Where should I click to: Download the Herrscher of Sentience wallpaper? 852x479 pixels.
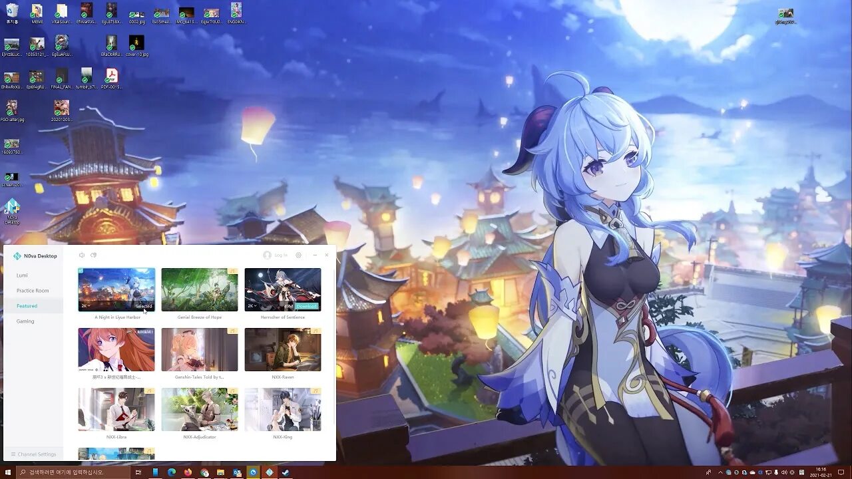point(306,306)
